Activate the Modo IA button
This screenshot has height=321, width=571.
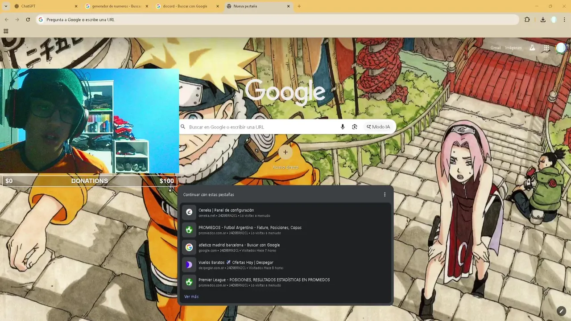[378, 127]
